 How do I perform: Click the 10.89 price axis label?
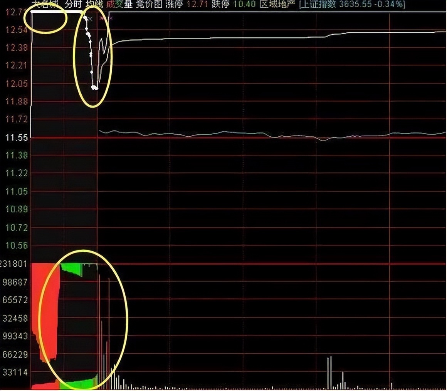tap(17, 209)
